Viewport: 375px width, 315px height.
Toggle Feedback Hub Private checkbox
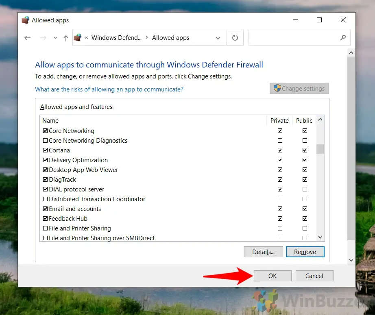280,218
